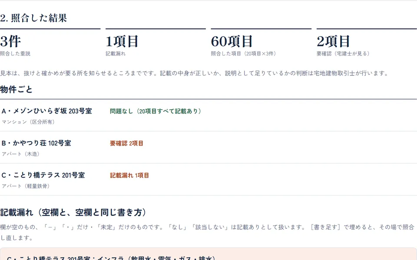Select row 'A・メゾンひいらぎ坂 203号室'

point(208,115)
